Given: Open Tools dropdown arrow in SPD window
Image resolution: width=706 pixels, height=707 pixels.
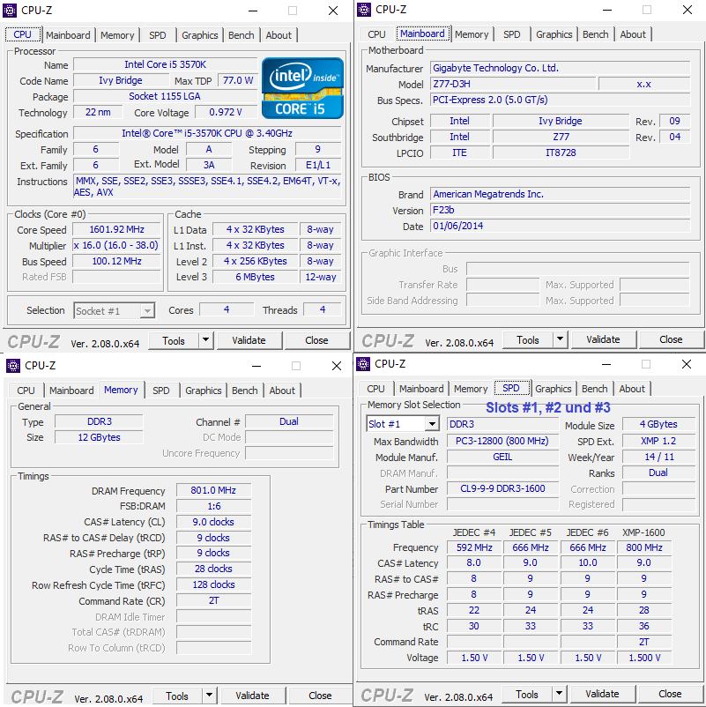Looking at the screenshot, I should [x=559, y=694].
